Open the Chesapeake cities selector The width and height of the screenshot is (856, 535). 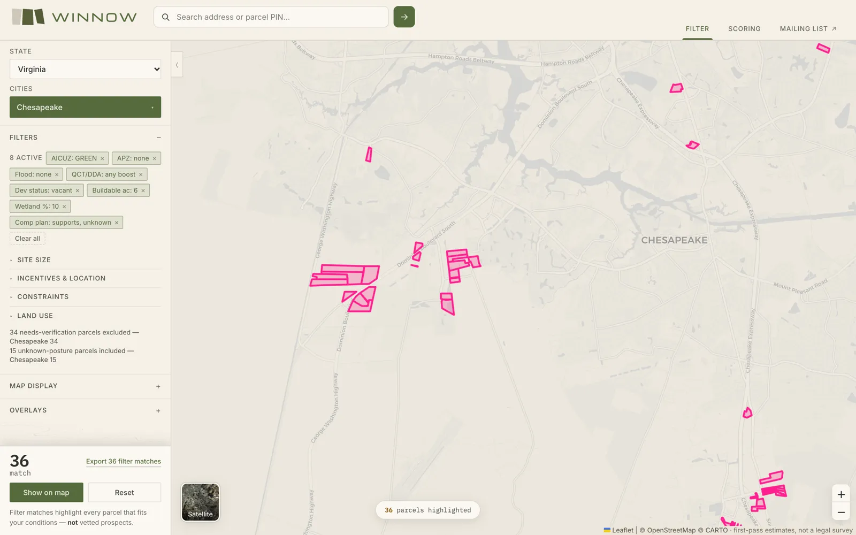click(85, 107)
